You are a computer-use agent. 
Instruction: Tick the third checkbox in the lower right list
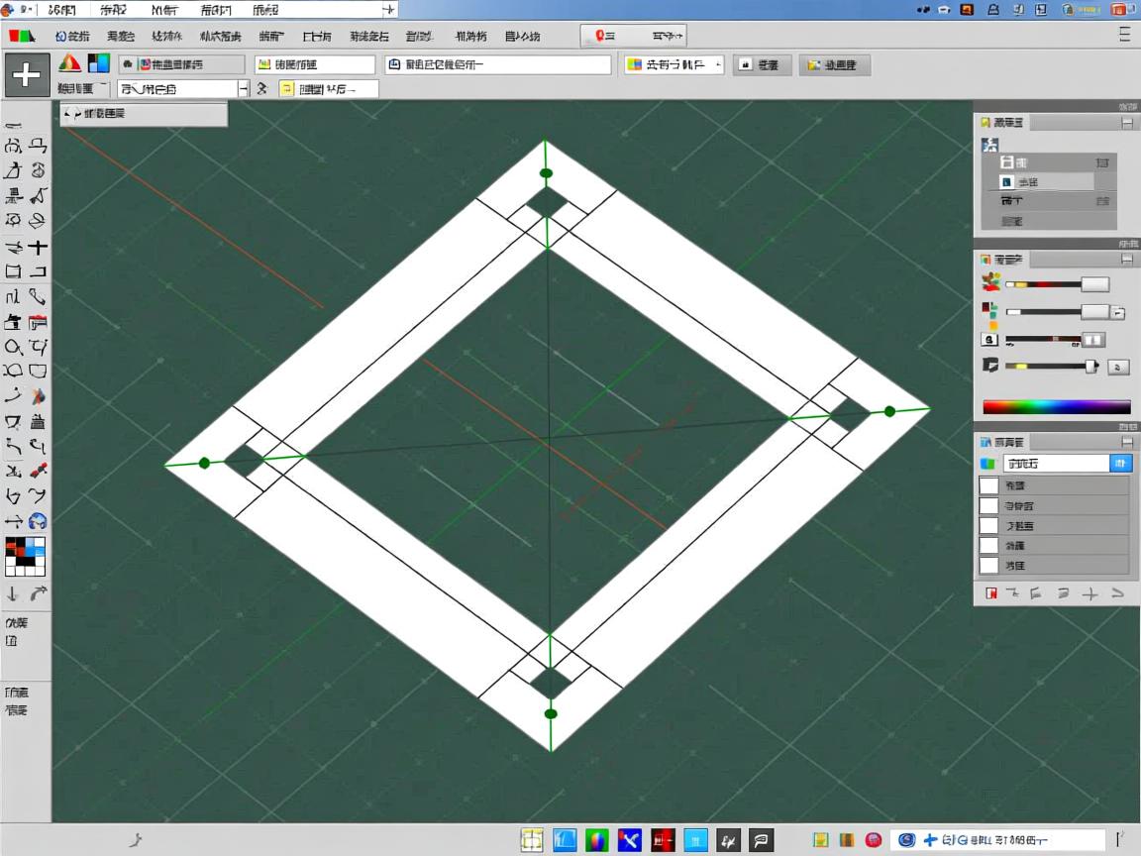coord(988,526)
